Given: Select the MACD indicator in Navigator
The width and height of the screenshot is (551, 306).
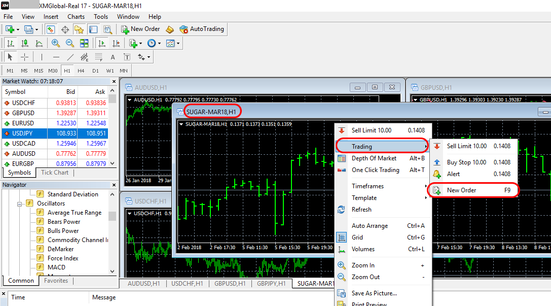Looking at the screenshot, I should coord(56,267).
